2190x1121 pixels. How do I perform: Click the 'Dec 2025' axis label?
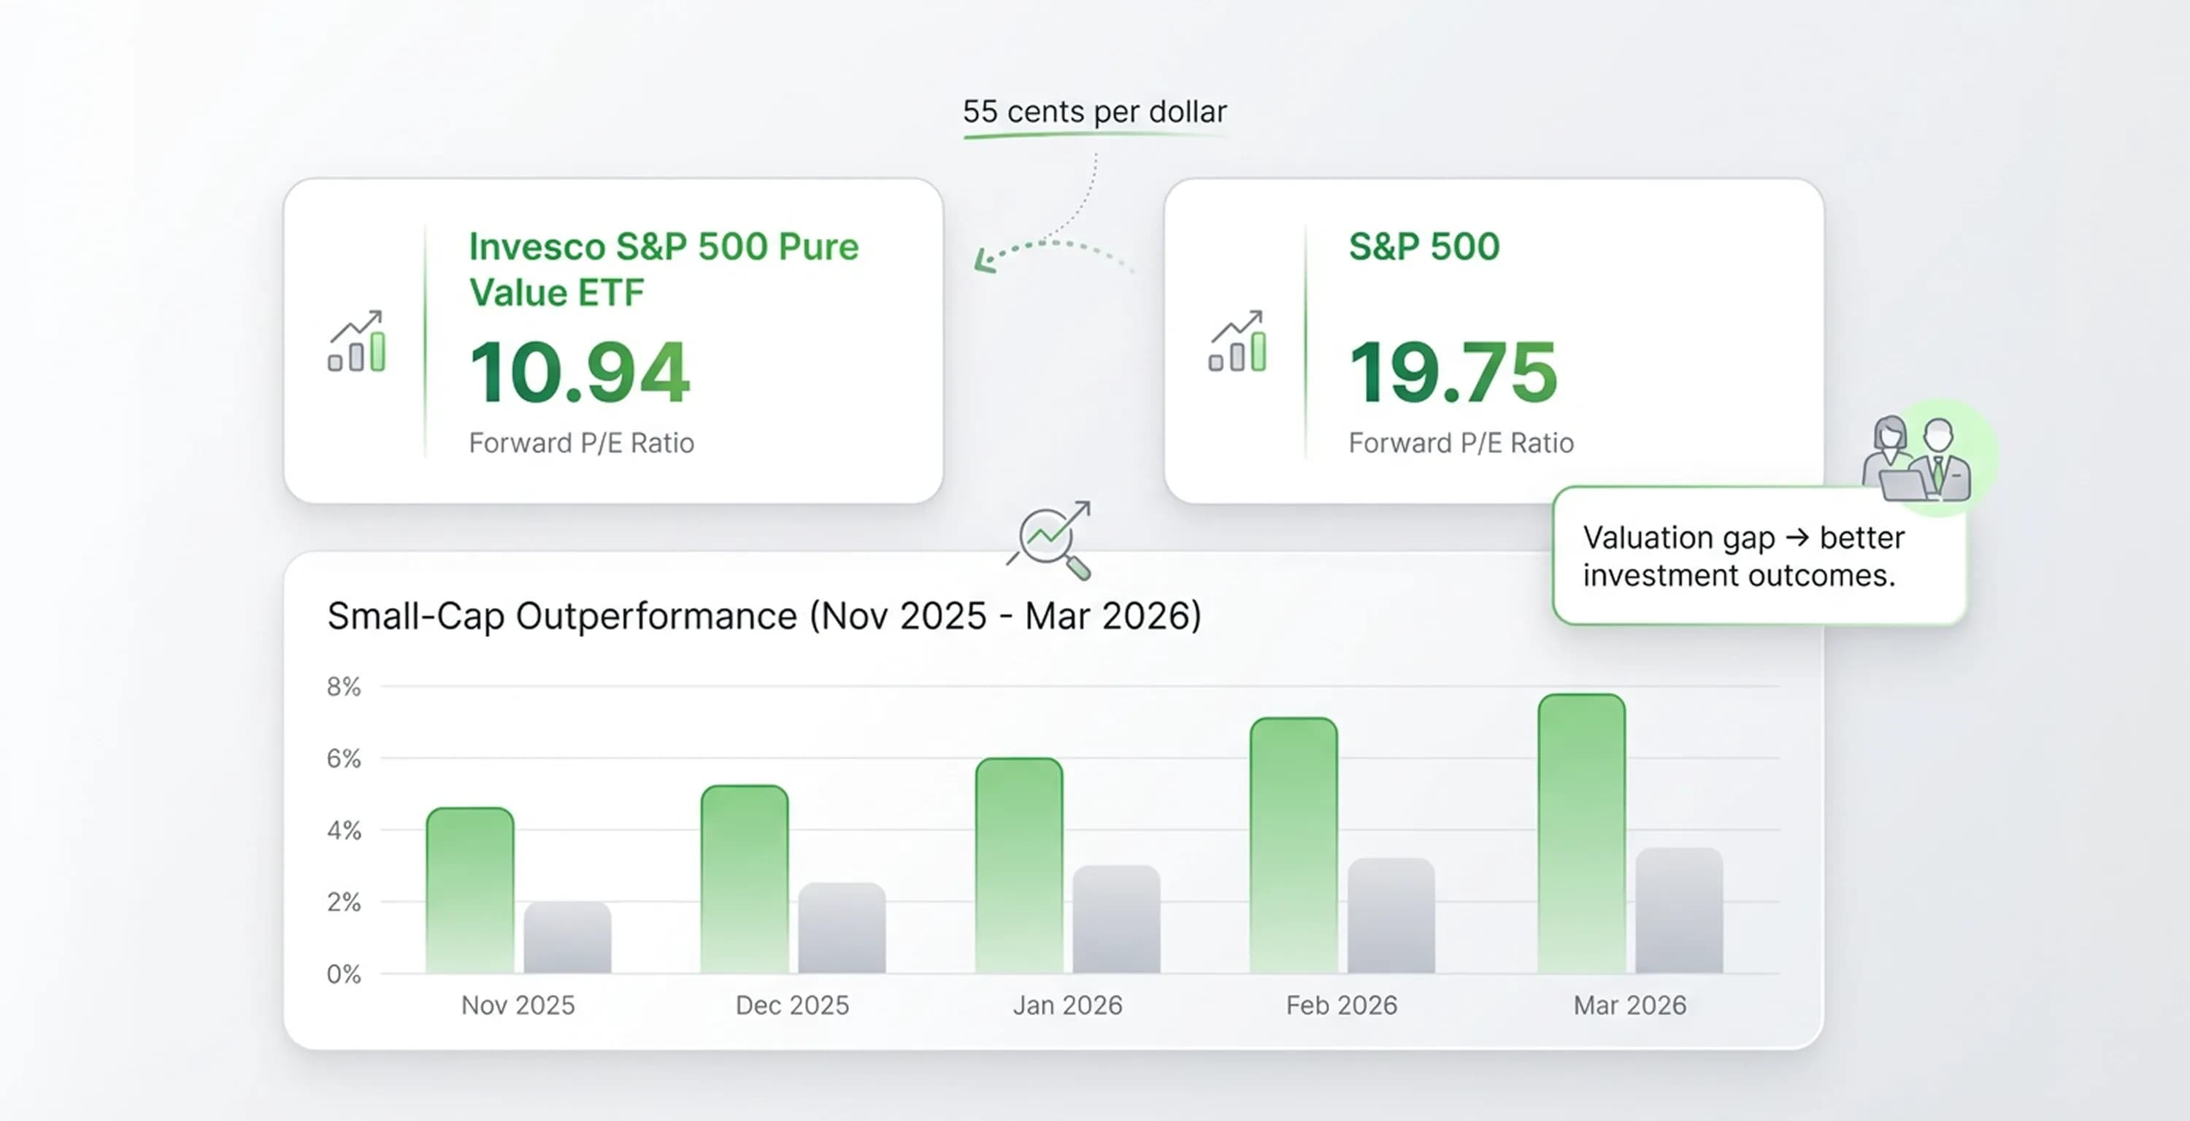792,1004
